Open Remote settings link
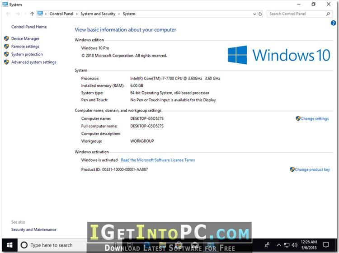 (25, 46)
